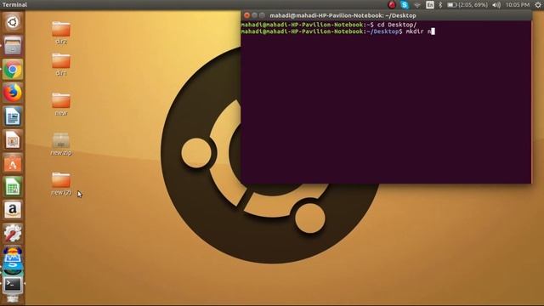
Task: Open the battery indicator showing 69%
Action: pyautogui.click(x=467, y=5)
